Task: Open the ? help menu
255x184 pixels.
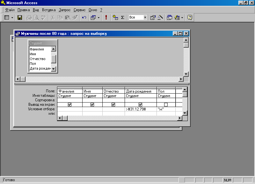Action: click(x=101, y=10)
